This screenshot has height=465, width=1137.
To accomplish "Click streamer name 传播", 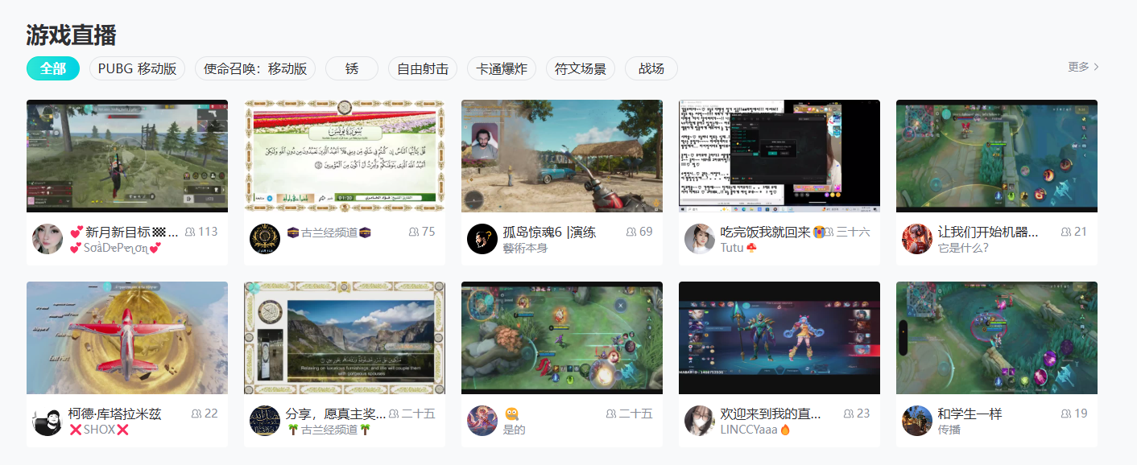I will pos(949,430).
